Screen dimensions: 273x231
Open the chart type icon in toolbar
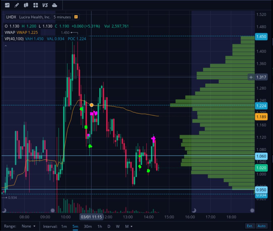pyautogui.click(x=7, y=5)
